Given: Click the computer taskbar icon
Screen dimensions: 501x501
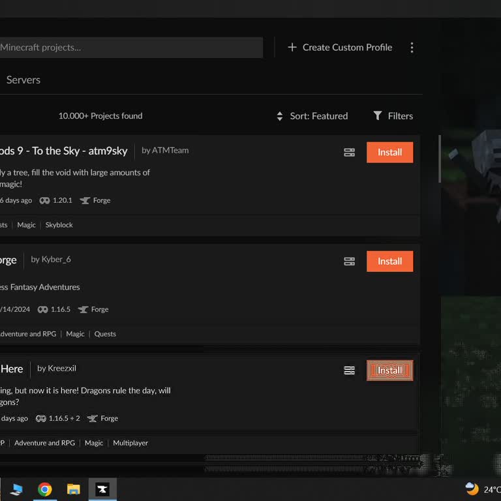Looking at the screenshot, I should (16, 489).
